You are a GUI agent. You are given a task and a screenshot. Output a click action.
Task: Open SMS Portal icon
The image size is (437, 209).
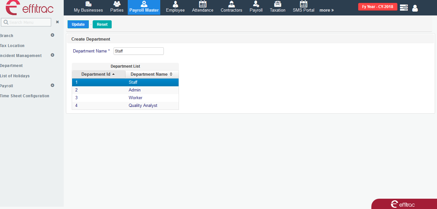pos(303,4)
